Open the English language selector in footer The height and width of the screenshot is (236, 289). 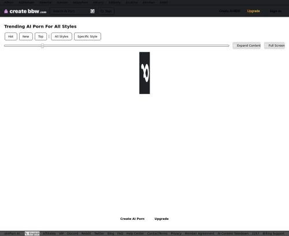[x=32, y=234]
